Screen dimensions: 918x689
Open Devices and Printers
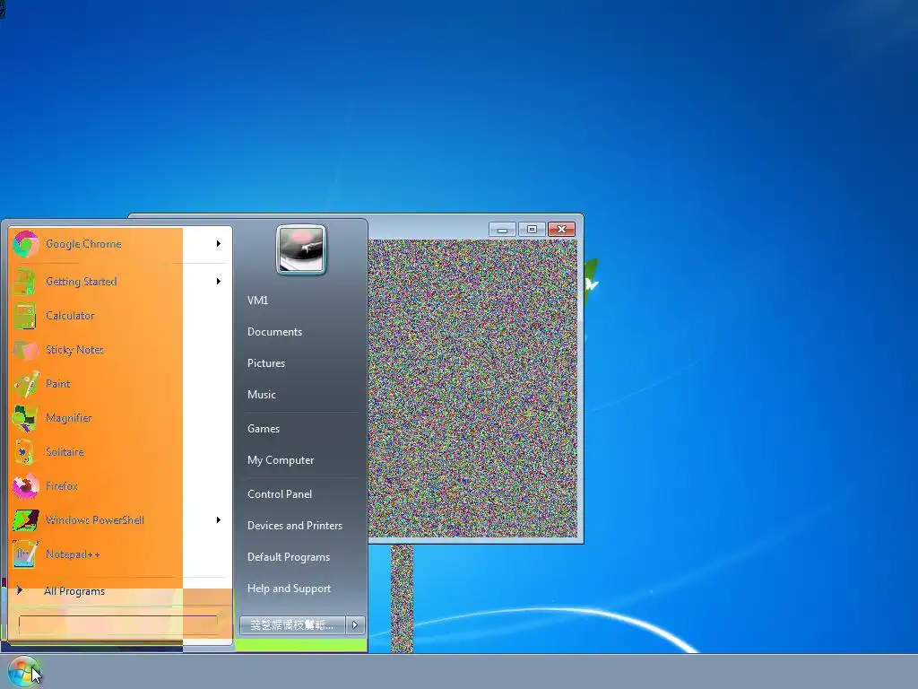(x=294, y=526)
